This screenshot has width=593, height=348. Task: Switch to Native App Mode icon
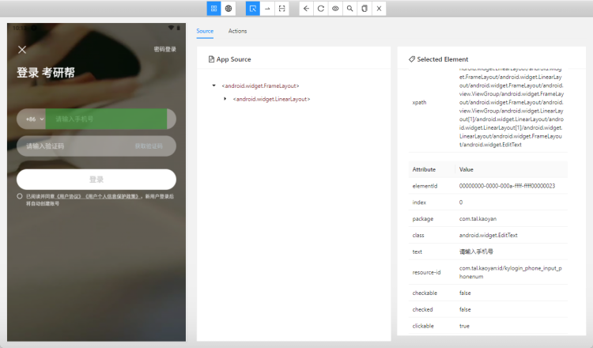[213, 9]
